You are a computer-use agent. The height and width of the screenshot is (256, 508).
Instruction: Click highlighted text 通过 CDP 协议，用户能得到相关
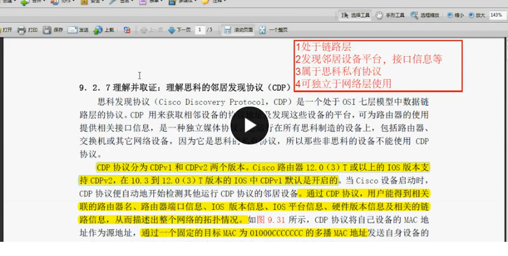click(367, 193)
